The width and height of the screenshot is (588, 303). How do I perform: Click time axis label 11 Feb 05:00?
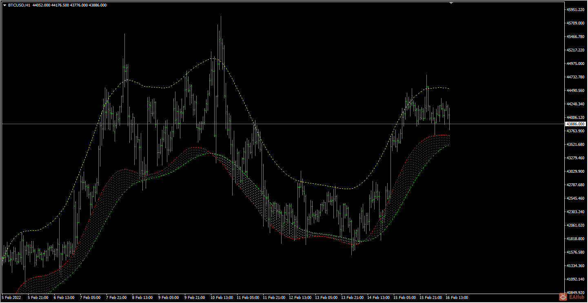(x=248, y=298)
